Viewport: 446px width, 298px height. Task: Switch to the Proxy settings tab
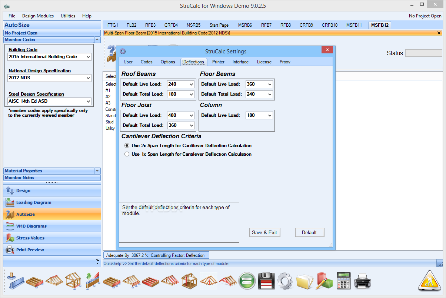point(285,62)
